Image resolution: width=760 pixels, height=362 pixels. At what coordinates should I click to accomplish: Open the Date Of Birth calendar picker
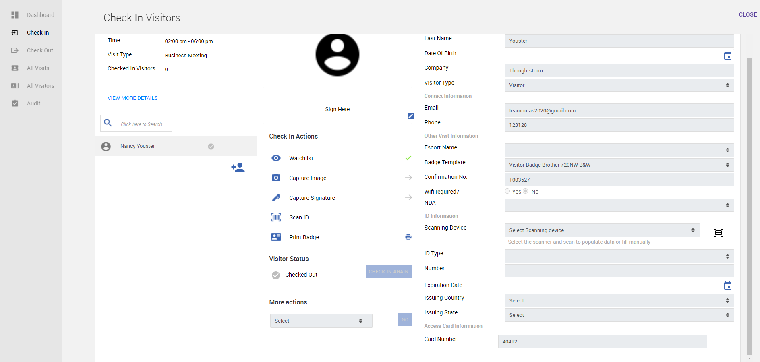[x=727, y=56]
